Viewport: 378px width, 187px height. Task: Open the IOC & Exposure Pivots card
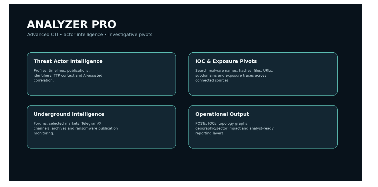(x=263, y=74)
